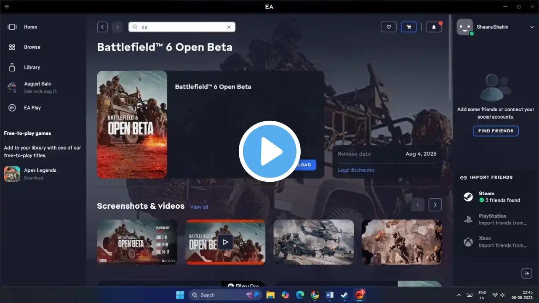This screenshot has height=303, width=539.
Task: Navigate to the Browse section
Action: point(32,47)
